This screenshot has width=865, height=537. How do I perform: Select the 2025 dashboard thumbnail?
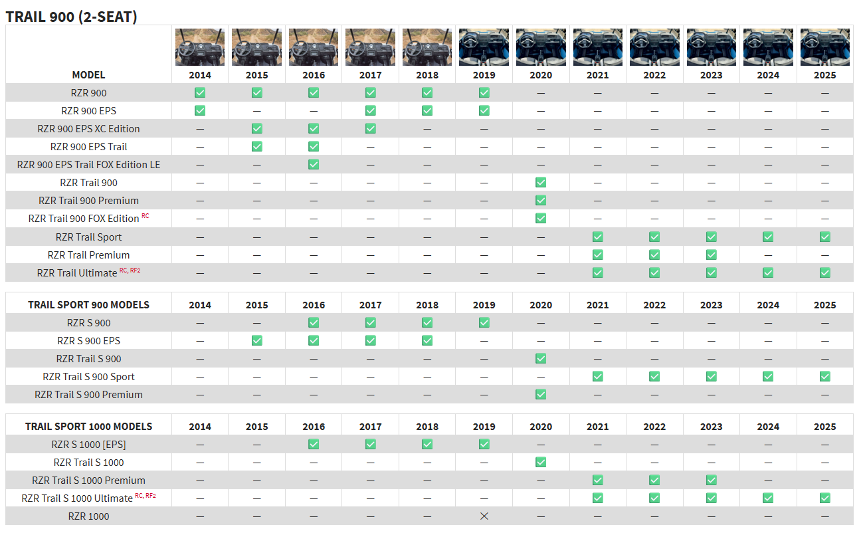824,47
